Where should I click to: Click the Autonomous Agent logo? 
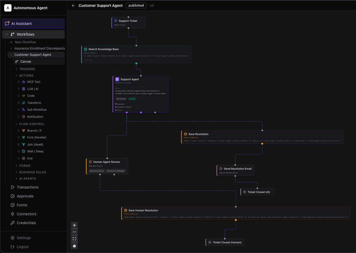(8, 8)
